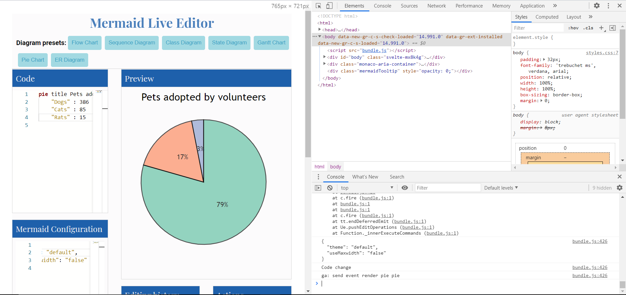Open the Performance tab
The height and width of the screenshot is (295, 626).
(469, 6)
